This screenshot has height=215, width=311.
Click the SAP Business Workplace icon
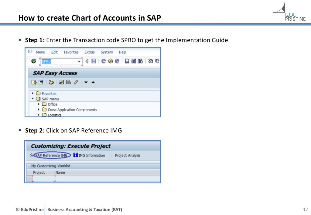tap(51, 82)
